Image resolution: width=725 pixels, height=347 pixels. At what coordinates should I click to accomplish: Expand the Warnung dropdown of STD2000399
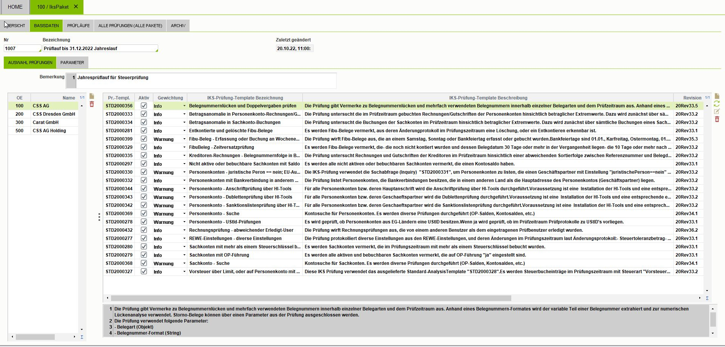pyautogui.click(x=184, y=139)
